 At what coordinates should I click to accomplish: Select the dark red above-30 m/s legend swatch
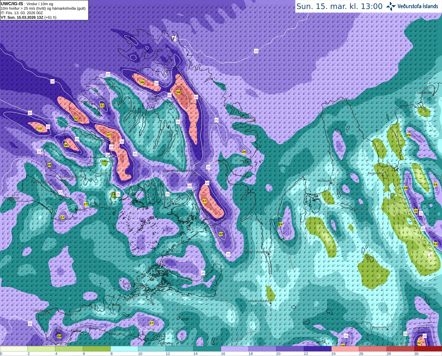click(428, 349)
